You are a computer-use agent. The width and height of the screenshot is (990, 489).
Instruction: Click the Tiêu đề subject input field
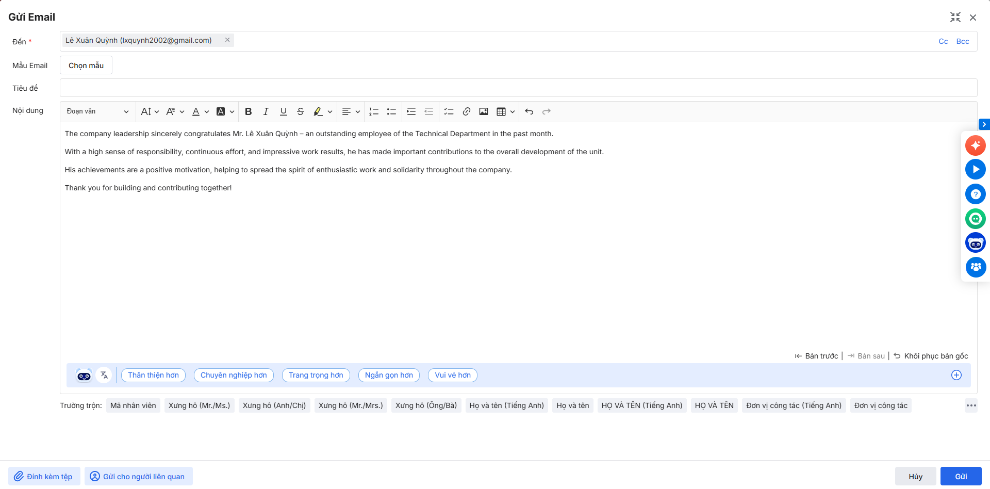click(519, 88)
